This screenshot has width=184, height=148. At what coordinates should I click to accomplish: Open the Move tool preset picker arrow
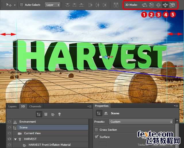point(15,5)
